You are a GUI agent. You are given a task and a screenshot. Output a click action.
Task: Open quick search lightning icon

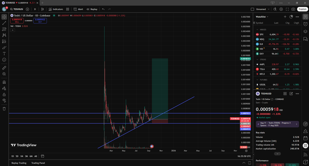(x=275, y=9)
